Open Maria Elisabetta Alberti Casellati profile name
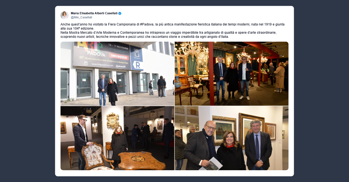 coord(94,13)
